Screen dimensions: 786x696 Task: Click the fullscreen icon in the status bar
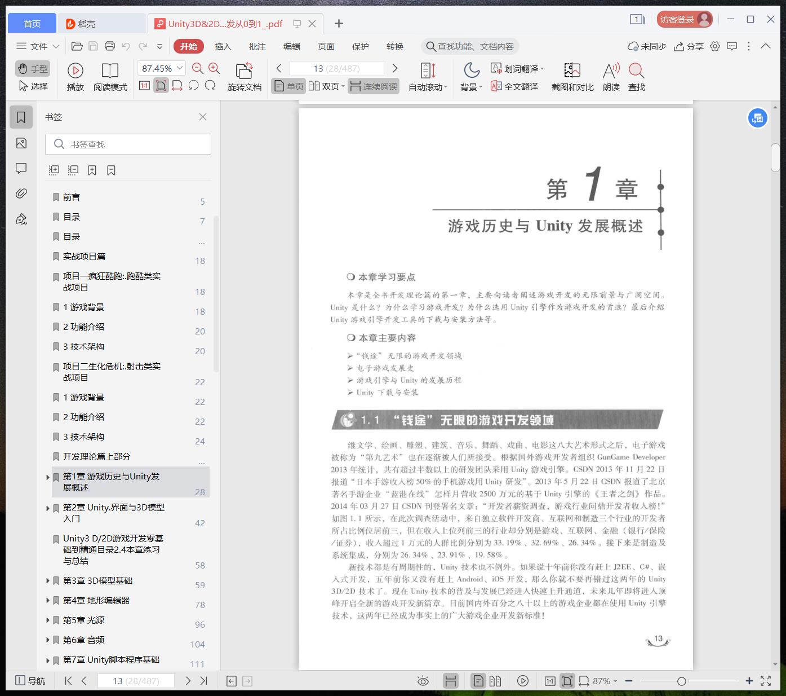click(766, 681)
